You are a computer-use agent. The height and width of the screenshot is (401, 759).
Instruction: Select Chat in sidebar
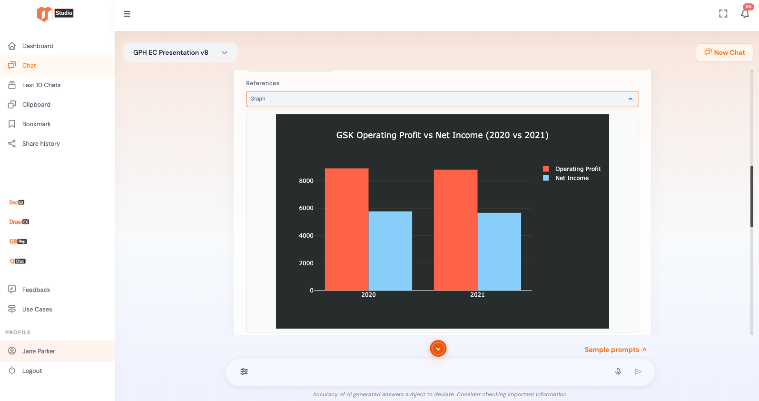57,66
